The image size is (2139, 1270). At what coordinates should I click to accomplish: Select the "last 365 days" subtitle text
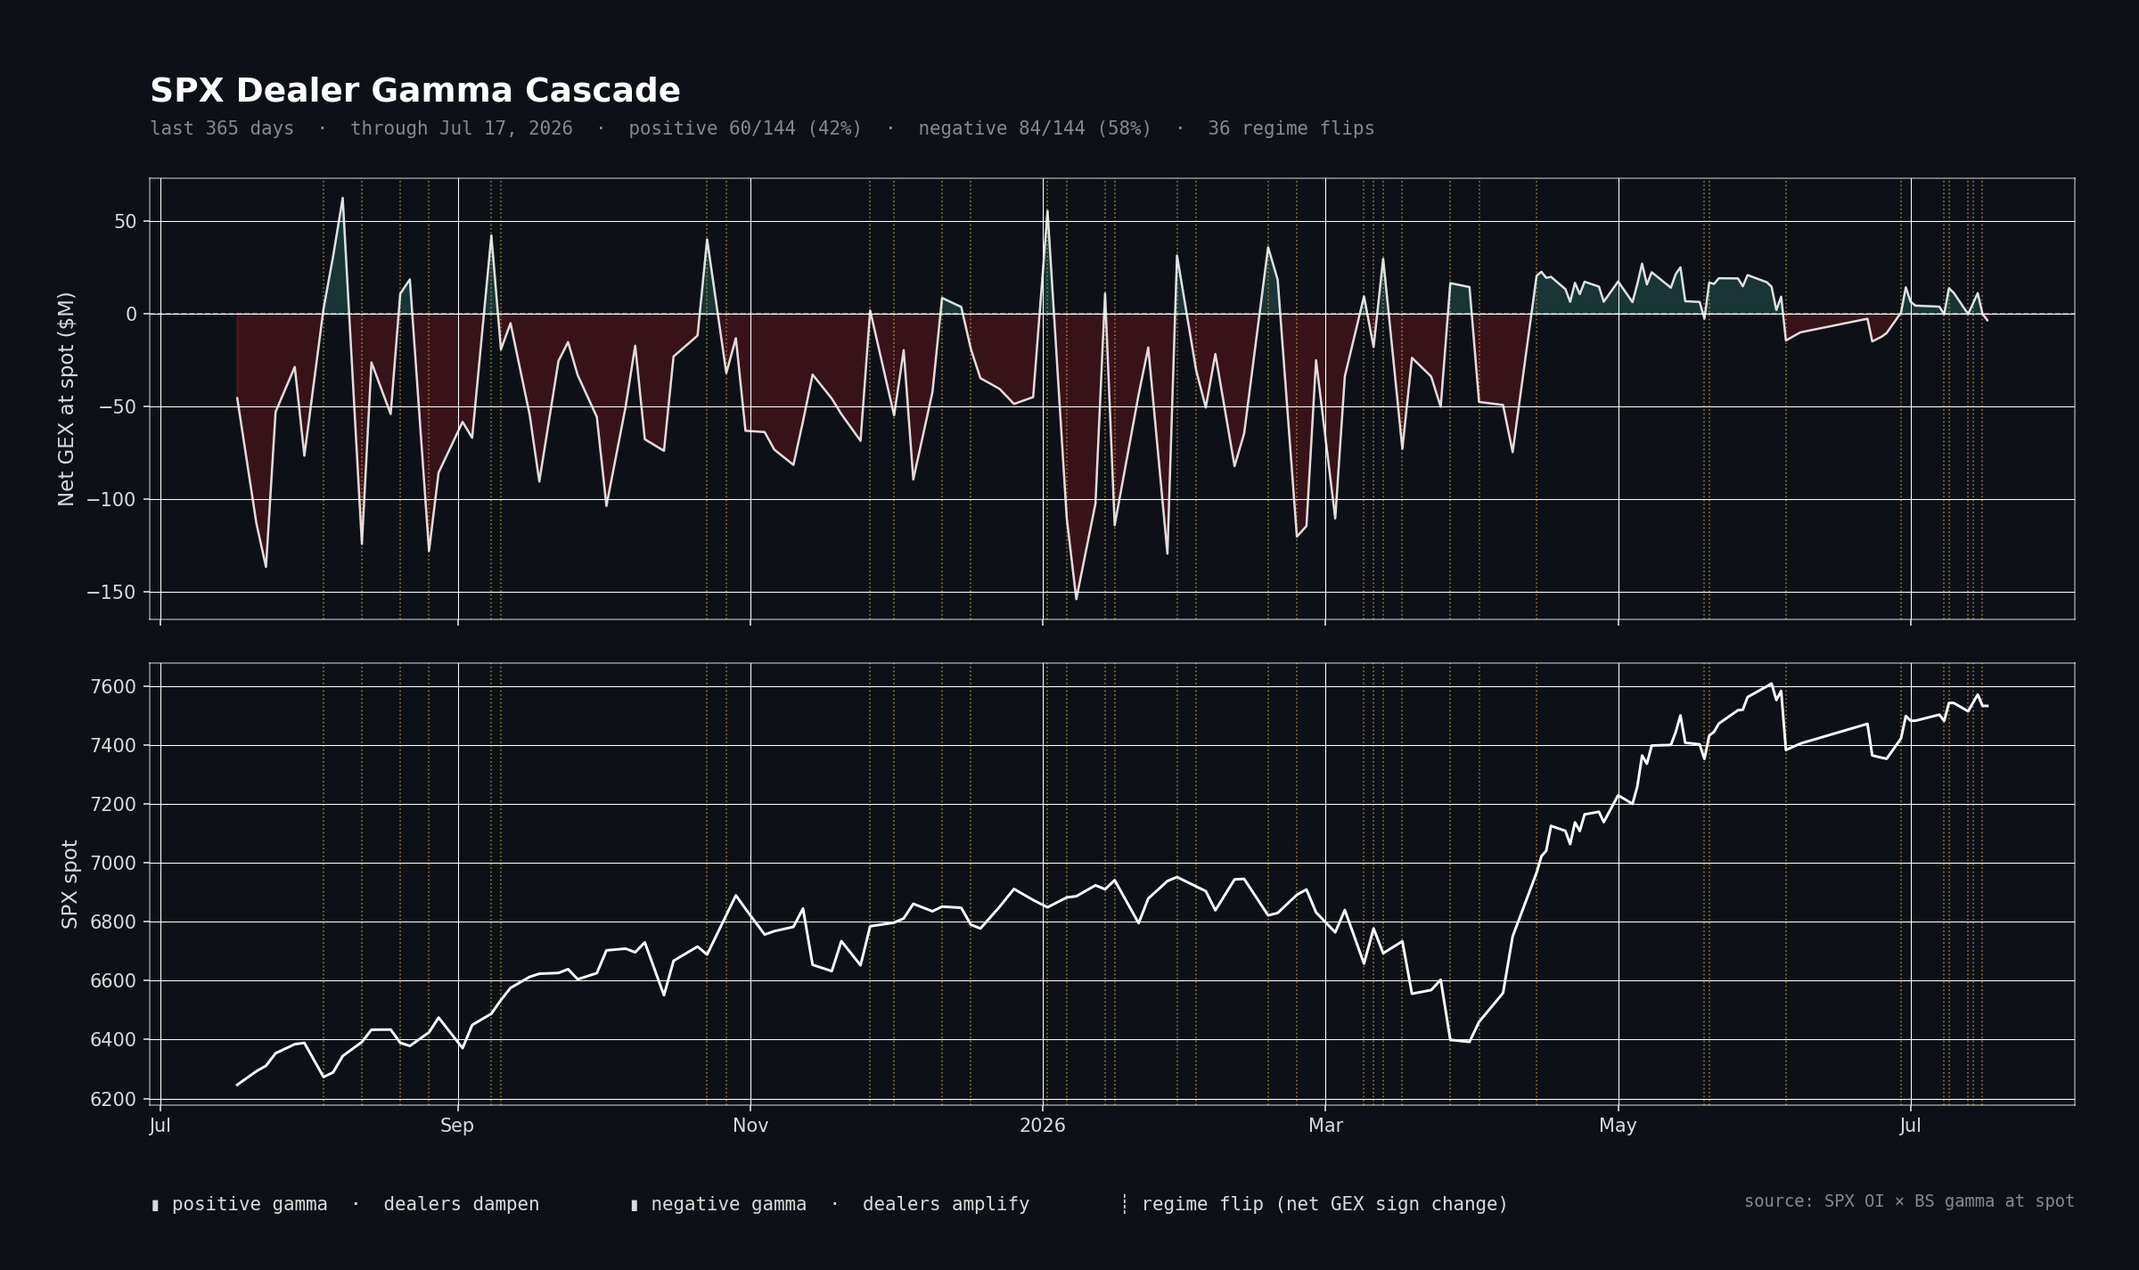point(222,128)
